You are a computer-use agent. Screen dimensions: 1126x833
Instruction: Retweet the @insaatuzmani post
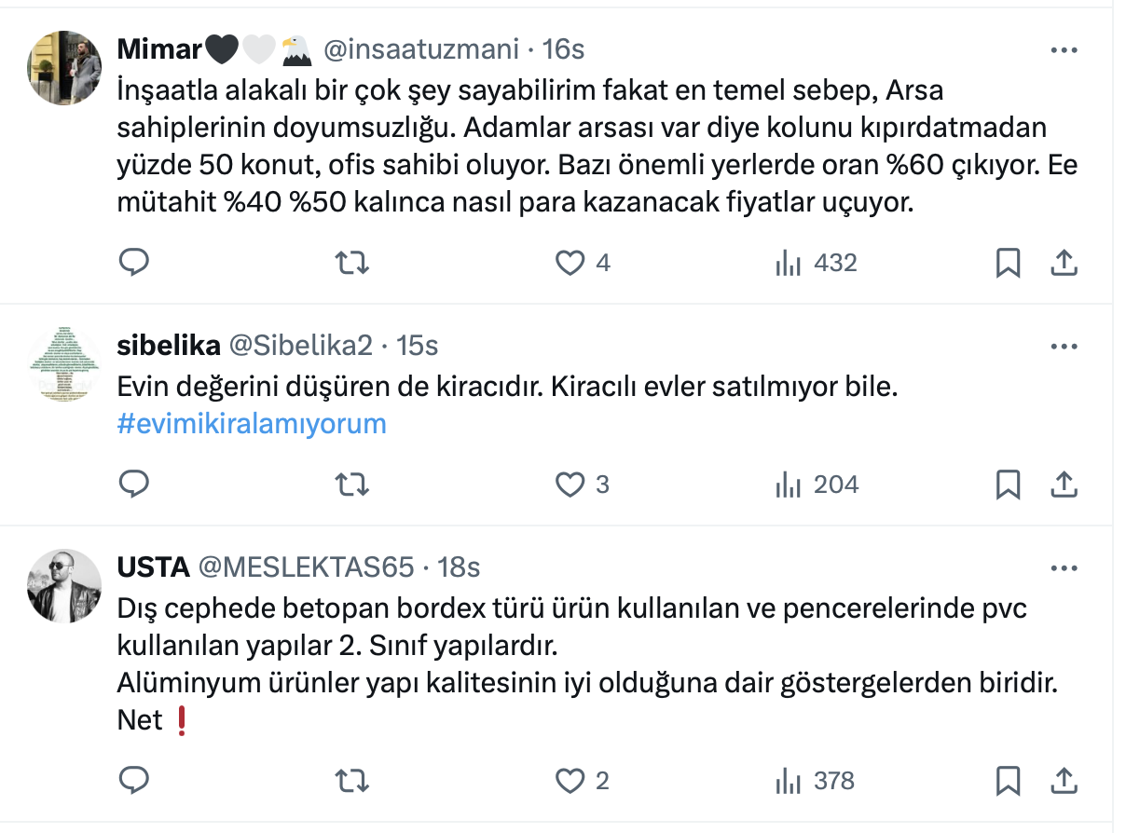click(x=351, y=264)
